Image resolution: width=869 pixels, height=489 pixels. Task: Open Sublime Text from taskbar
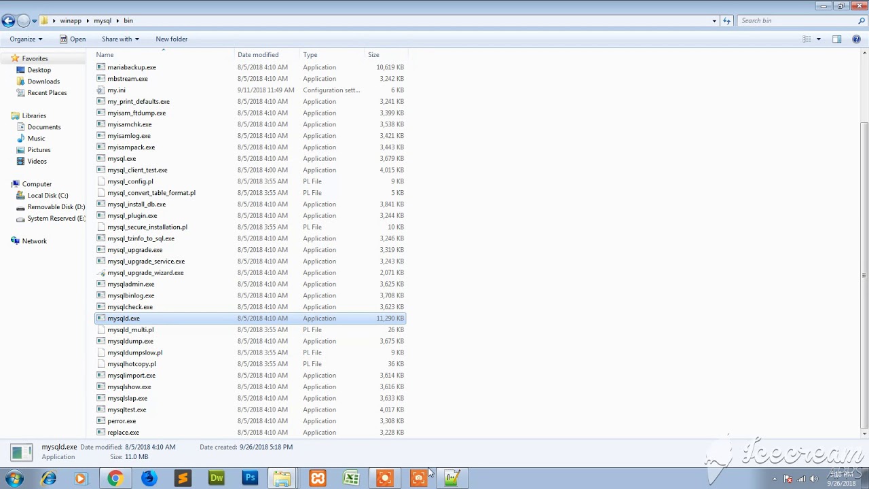pos(183,479)
